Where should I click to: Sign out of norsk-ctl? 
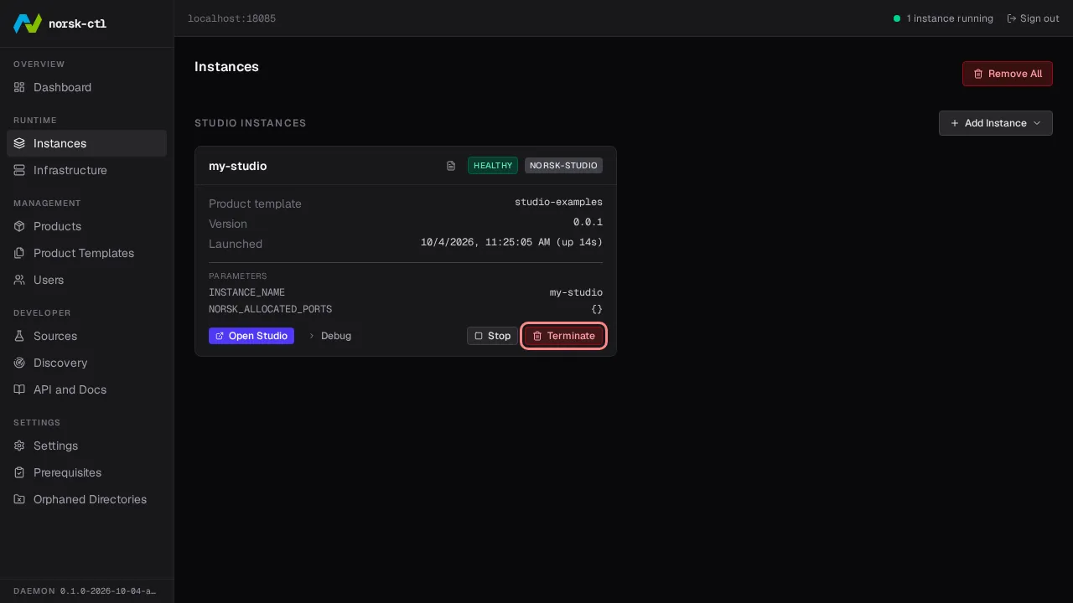[1033, 18]
